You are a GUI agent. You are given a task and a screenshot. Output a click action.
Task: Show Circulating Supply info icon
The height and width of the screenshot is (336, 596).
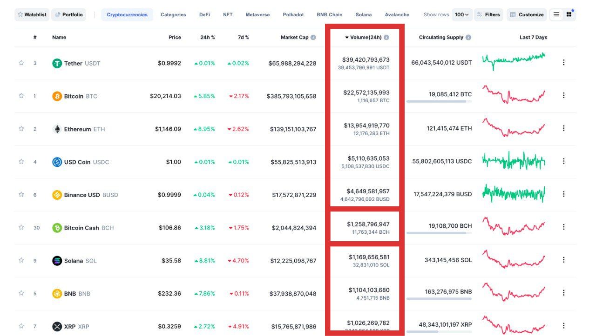click(x=468, y=37)
